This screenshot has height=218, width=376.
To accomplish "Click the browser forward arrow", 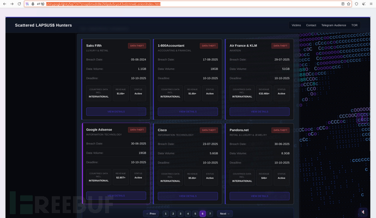I will click(11, 4).
